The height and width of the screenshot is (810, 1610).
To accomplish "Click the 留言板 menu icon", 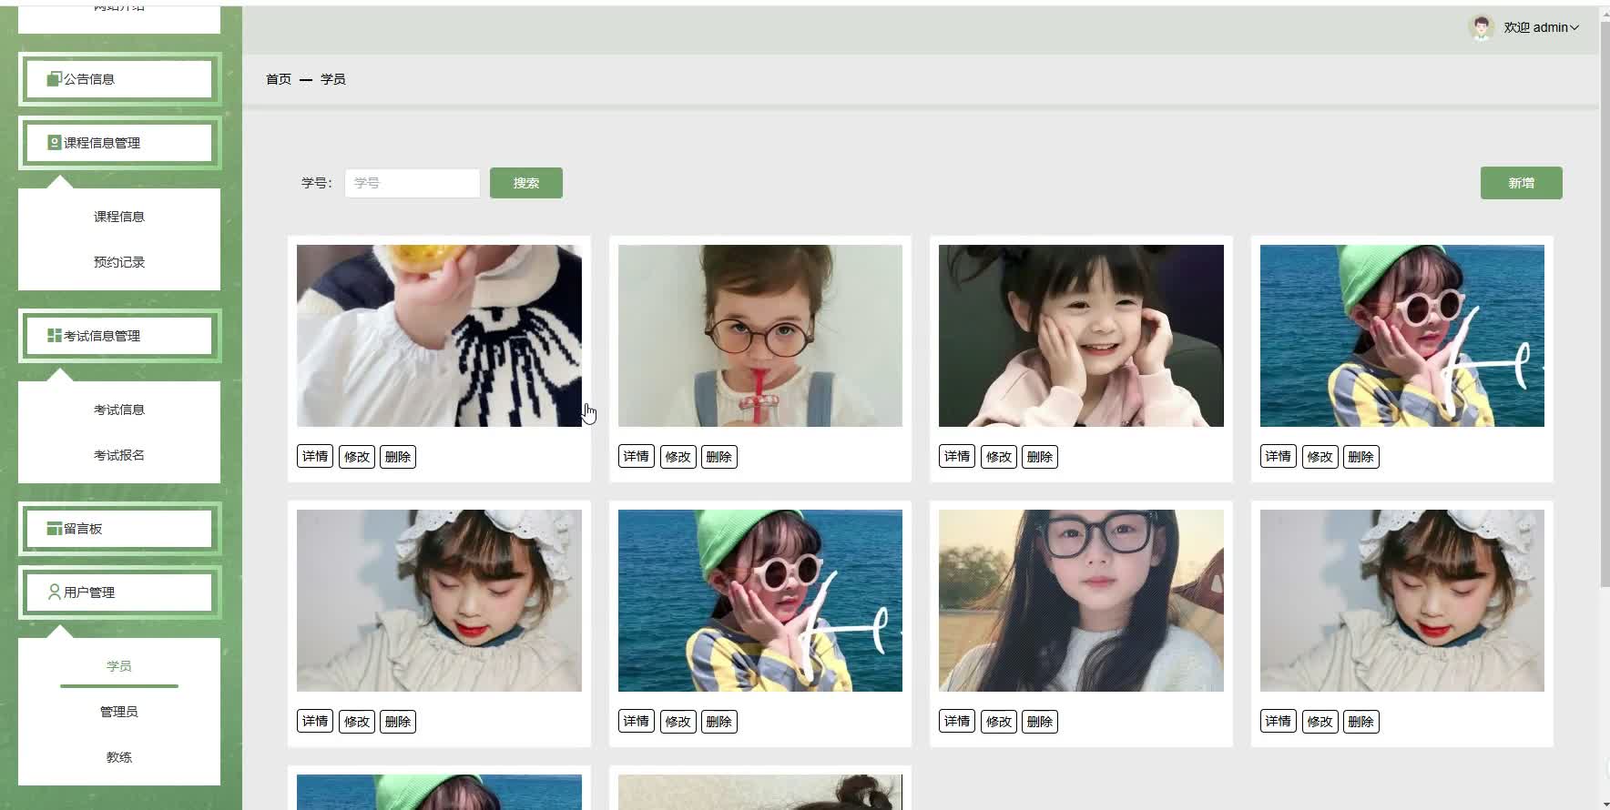I will (x=55, y=529).
